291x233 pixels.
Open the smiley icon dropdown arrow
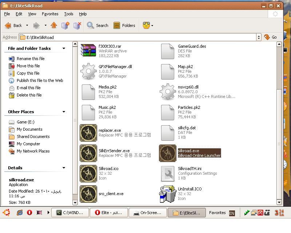pos(152,25)
